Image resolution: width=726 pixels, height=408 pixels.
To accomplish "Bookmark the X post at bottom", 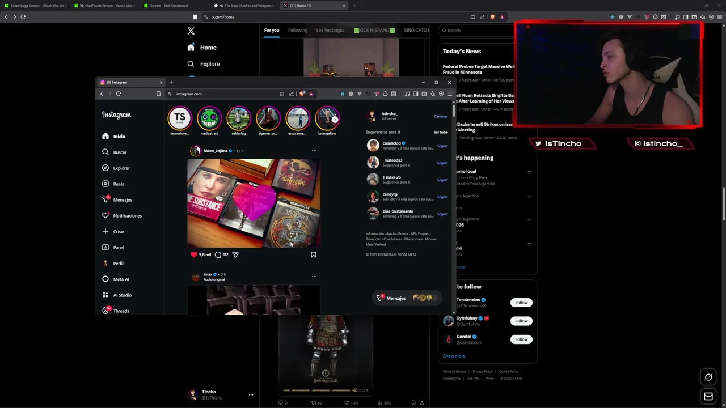I will tap(413, 403).
